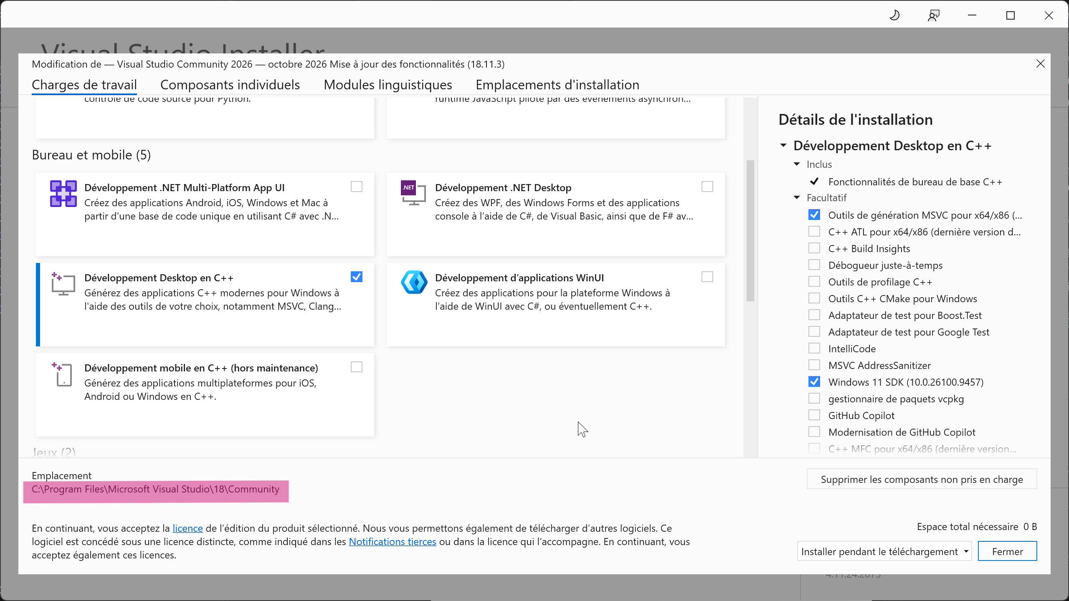Enable gestionnaire de paquets vcpkg
Viewport: 1069px width, 601px height.
click(x=814, y=399)
